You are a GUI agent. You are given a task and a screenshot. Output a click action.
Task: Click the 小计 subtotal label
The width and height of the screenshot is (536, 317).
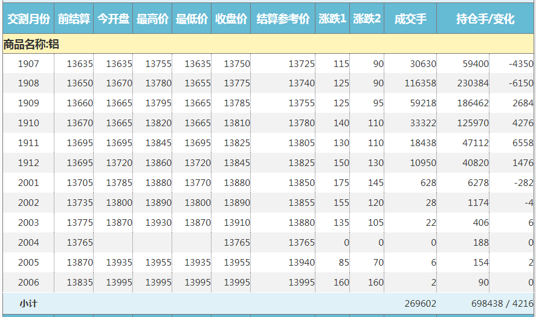pos(28,303)
